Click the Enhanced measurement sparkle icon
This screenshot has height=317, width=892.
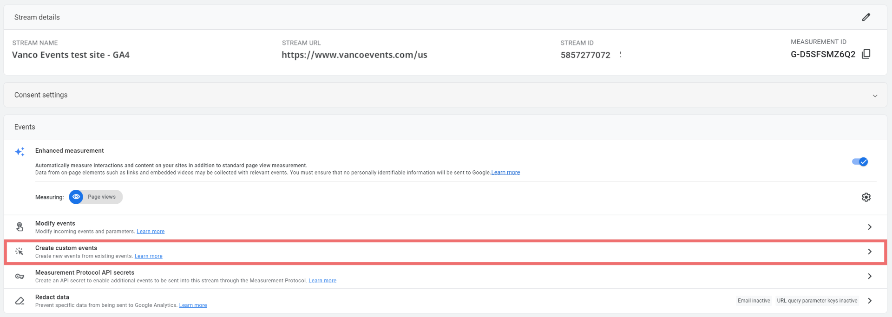(x=20, y=152)
